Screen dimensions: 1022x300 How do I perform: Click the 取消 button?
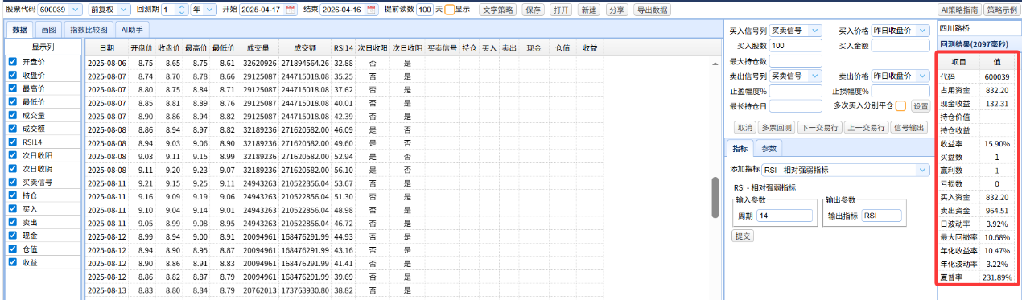744,127
